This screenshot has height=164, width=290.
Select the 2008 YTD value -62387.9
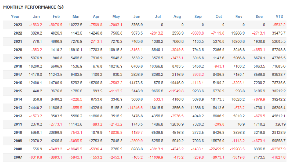[278, 149]
